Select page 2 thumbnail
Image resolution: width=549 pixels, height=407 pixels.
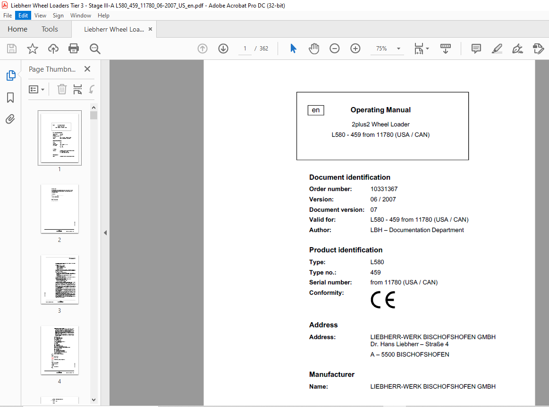[x=59, y=209]
